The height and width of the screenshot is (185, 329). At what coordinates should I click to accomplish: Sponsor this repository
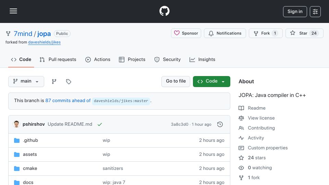tap(186, 33)
